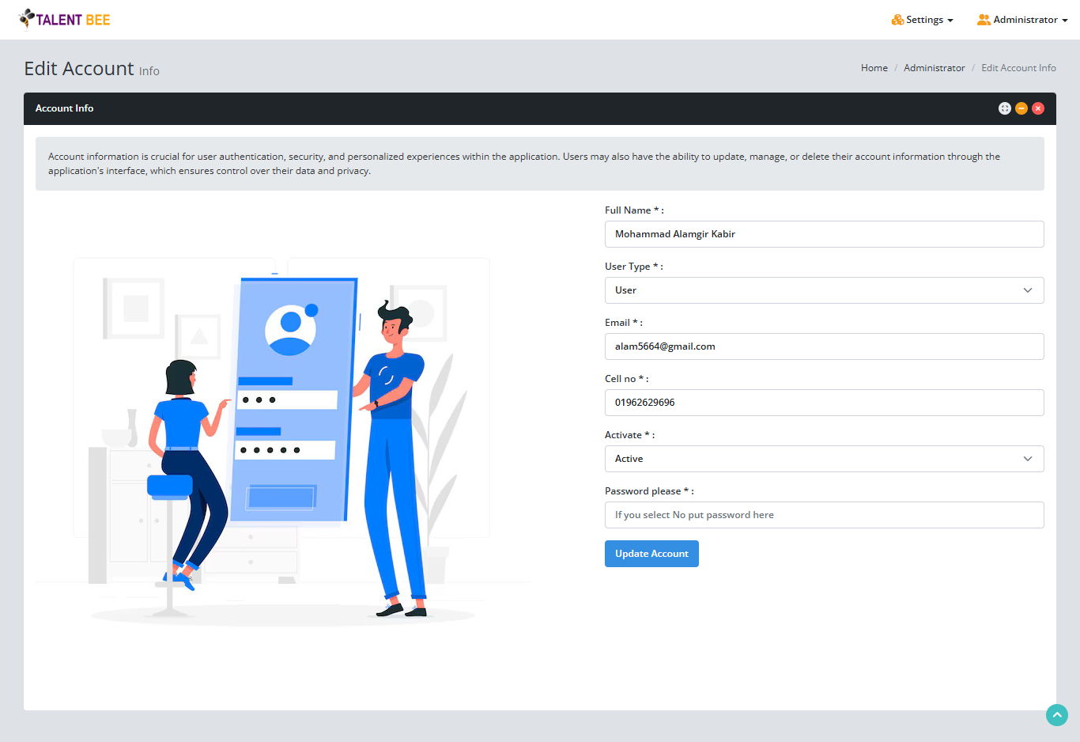The width and height of the screenshot is (1080, 742).
Task: Click the Administrator user icon in navbar
Action: [983, 19]
